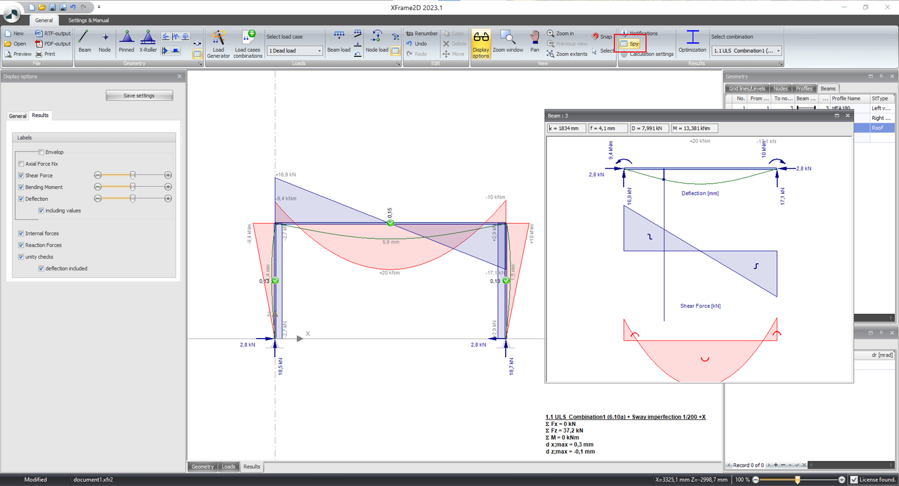Click the Save settings button
The image size is (899, 486).
[139, 96]
